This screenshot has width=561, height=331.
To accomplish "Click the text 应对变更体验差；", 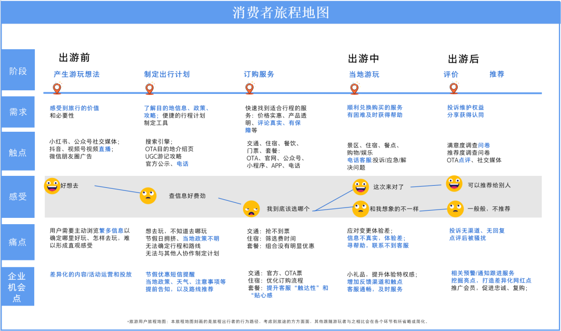I will [x=370, y=230].
